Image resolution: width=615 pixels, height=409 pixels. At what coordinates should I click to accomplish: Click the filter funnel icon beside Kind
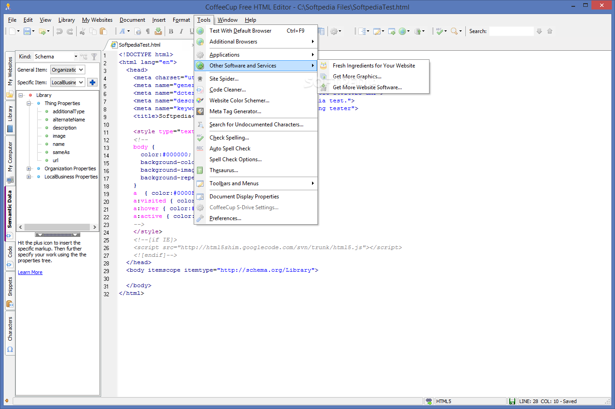pyautogui.click(x=94, y=57)
